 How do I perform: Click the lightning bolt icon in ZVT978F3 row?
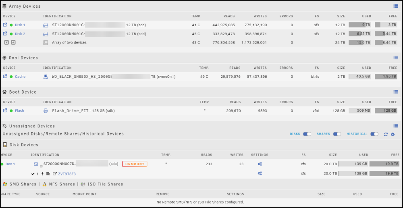(42, 174)
